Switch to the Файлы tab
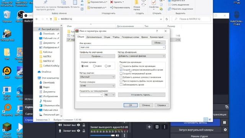Viewport: 245px width, 138px height. [x=116, y=37]
